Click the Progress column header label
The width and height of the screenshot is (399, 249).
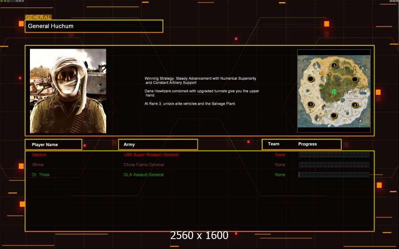click(308, 144)
